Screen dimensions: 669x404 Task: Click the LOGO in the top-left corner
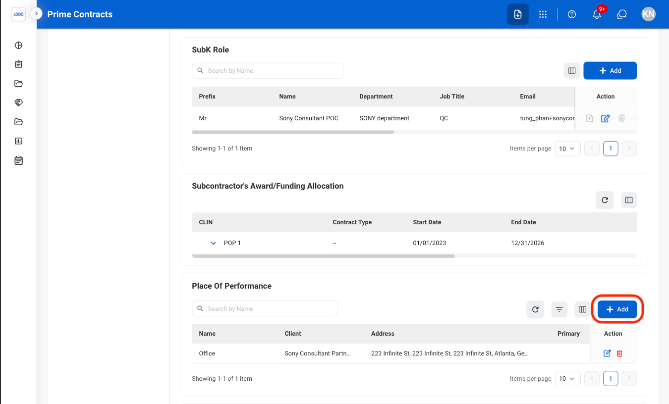pos(18,14)
